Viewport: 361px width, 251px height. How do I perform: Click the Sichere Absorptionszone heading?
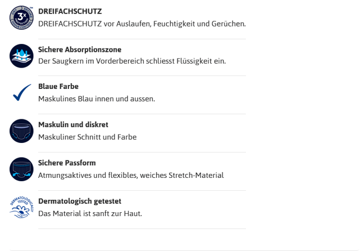[x=80, y=50]
